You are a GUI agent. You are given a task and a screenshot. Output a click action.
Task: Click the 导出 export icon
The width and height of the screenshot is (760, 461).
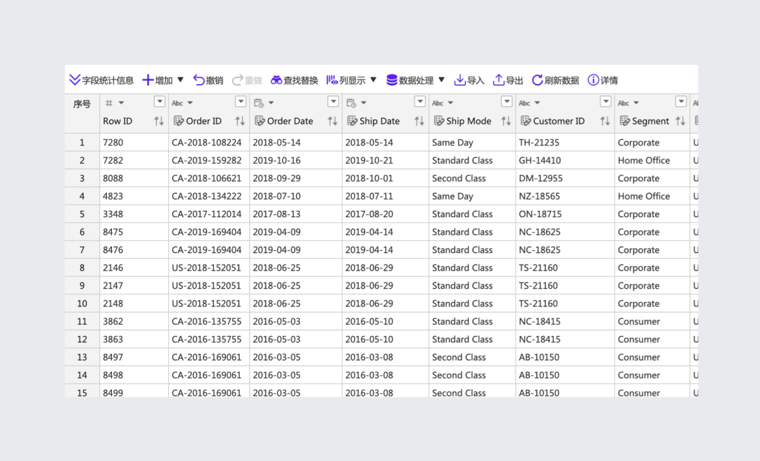tap(498, 80)
